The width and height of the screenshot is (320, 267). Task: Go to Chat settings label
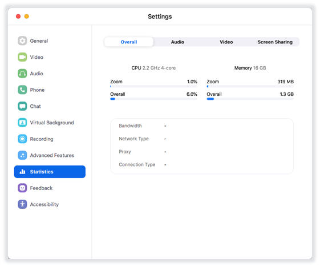[x=35, y=106]
